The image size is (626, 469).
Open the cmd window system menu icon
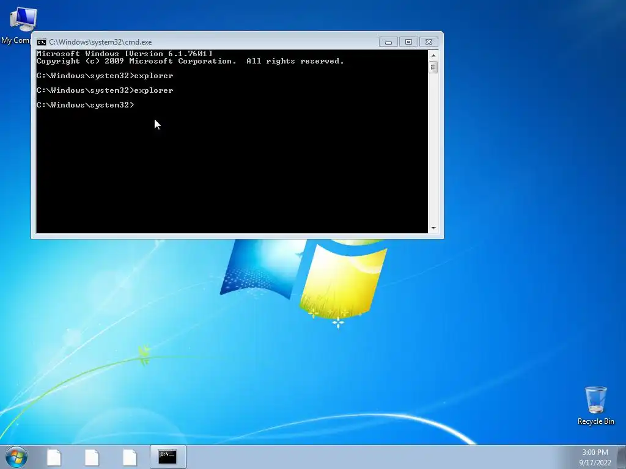42,42
